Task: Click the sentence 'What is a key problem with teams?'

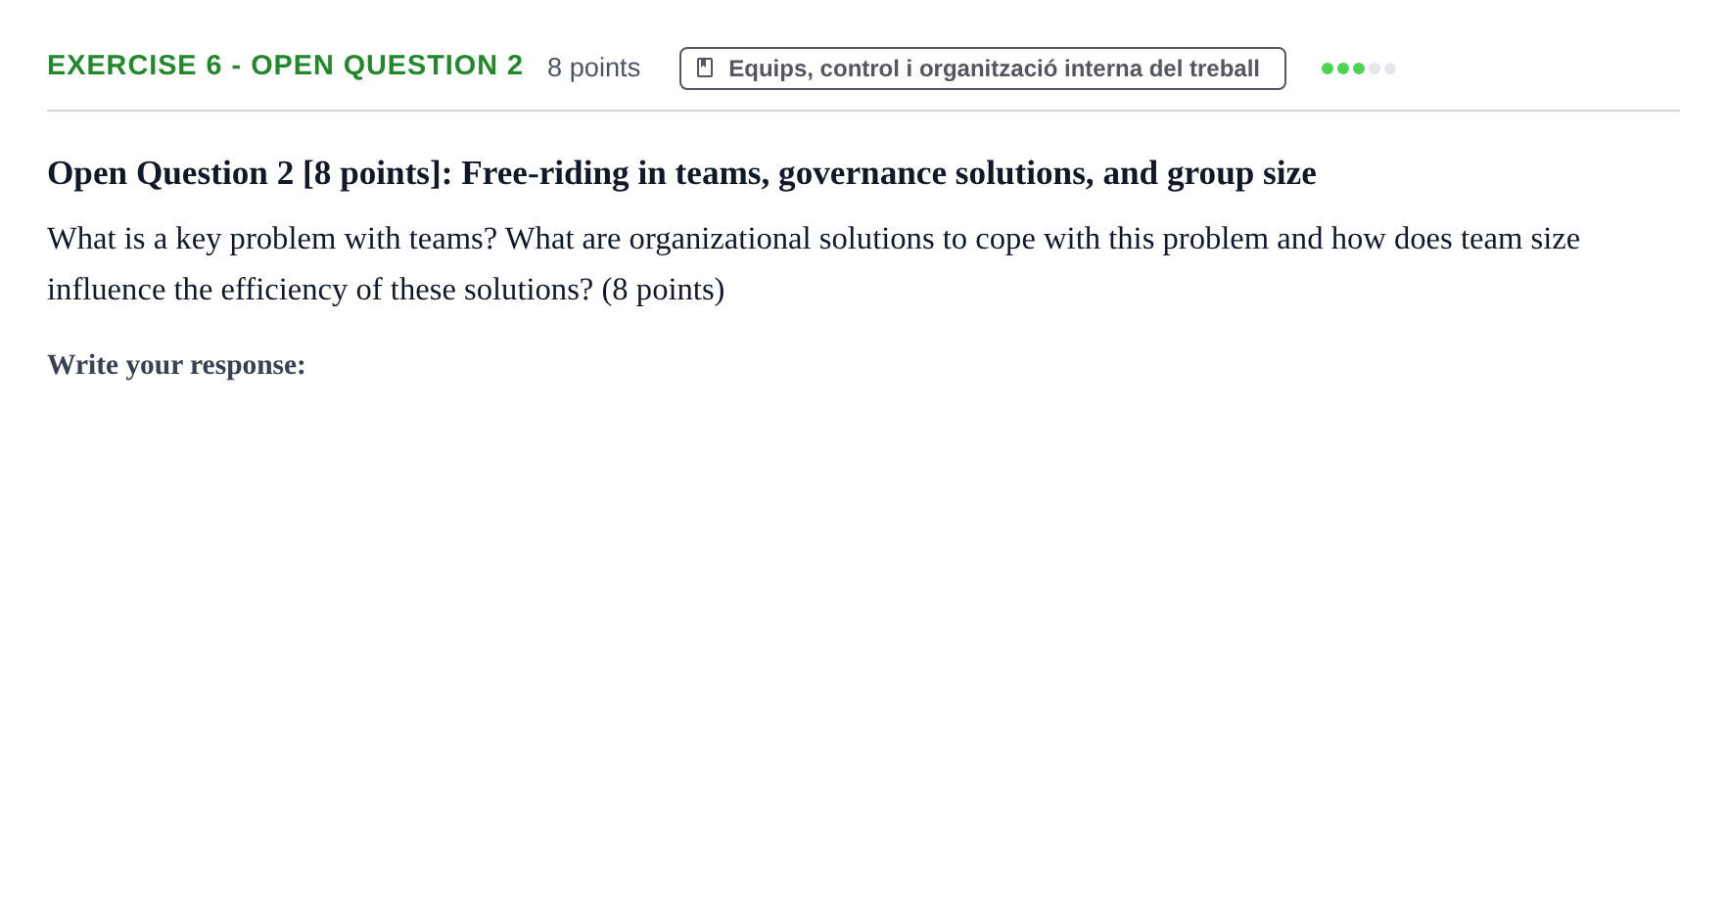Action: [x=272, y=238]
